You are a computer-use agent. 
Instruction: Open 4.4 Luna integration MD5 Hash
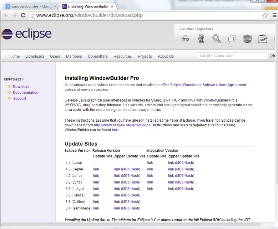[x=185, y=163]
